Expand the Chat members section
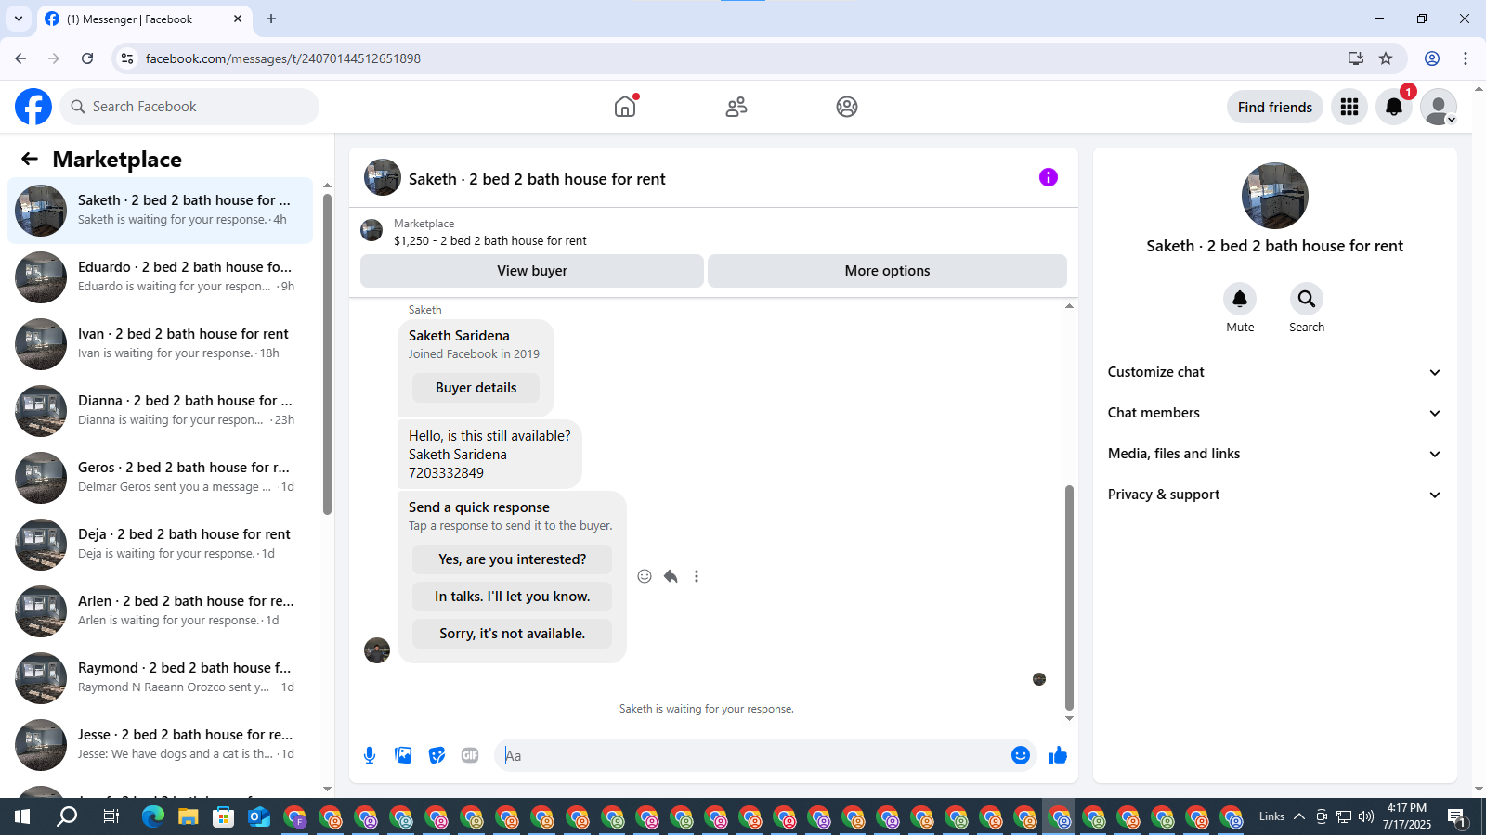The image size is (1486, 835). click(x=1274, y=413)
